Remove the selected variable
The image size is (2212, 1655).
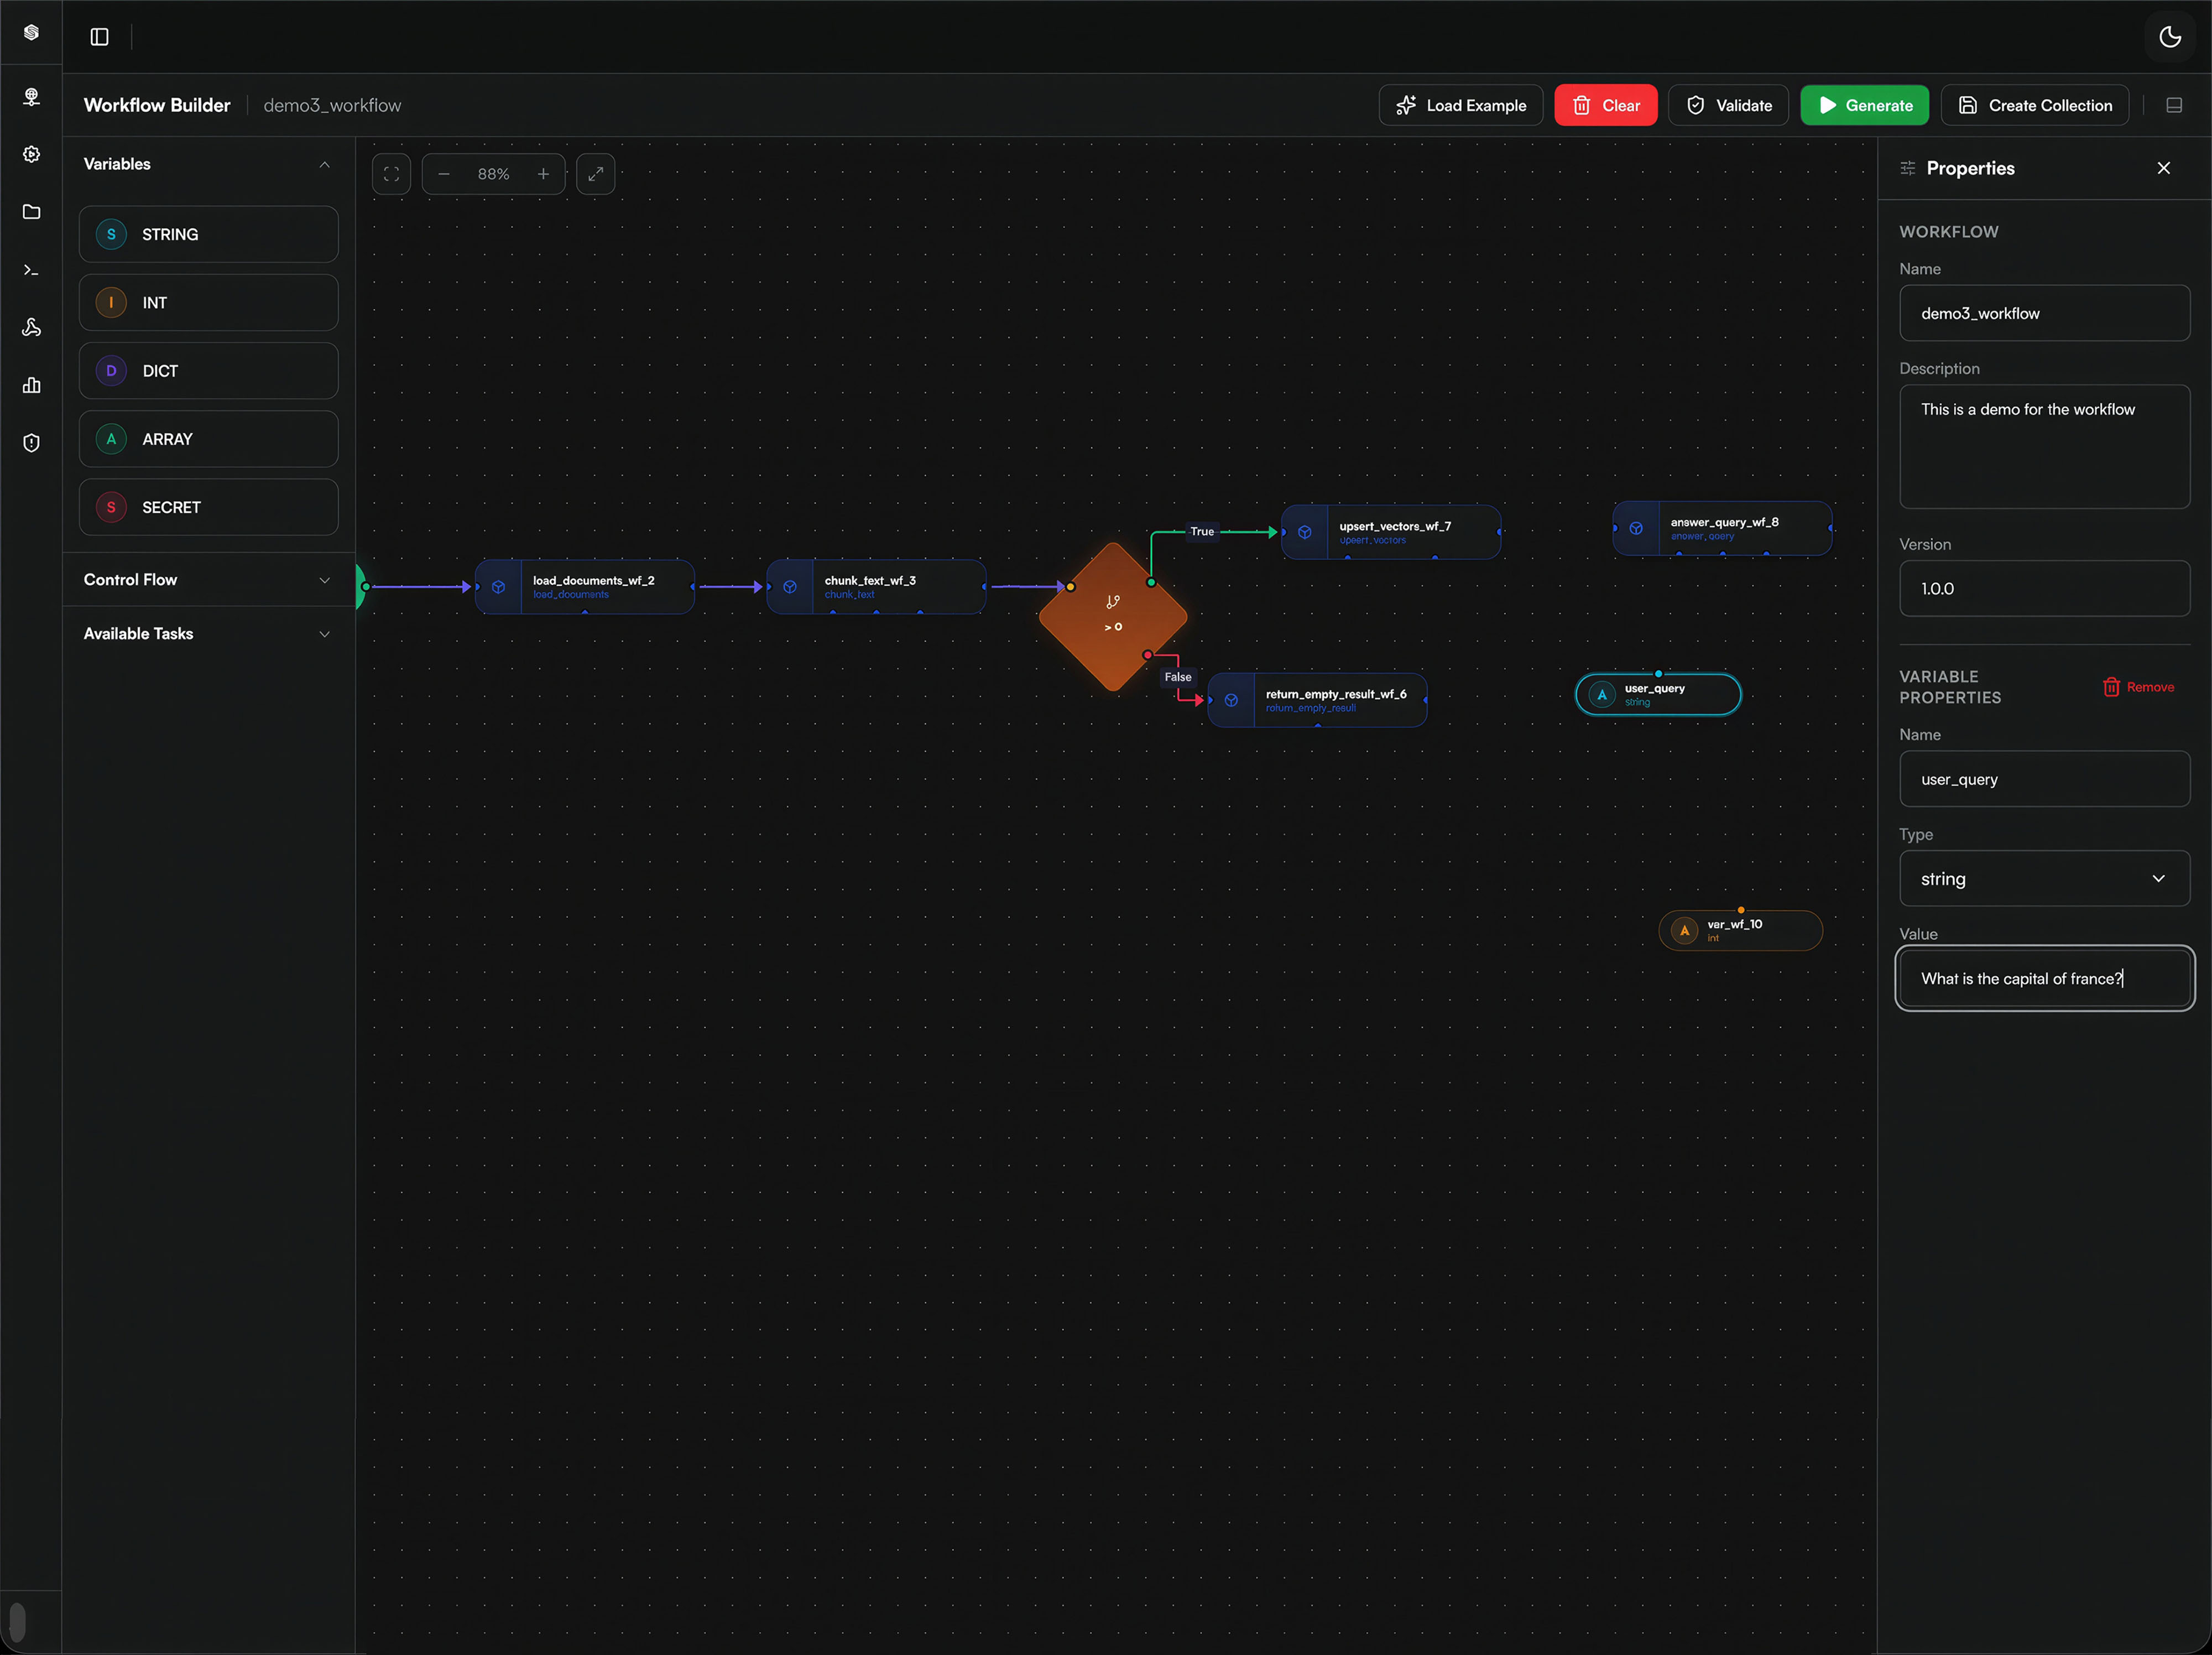tap(2138, 687)
